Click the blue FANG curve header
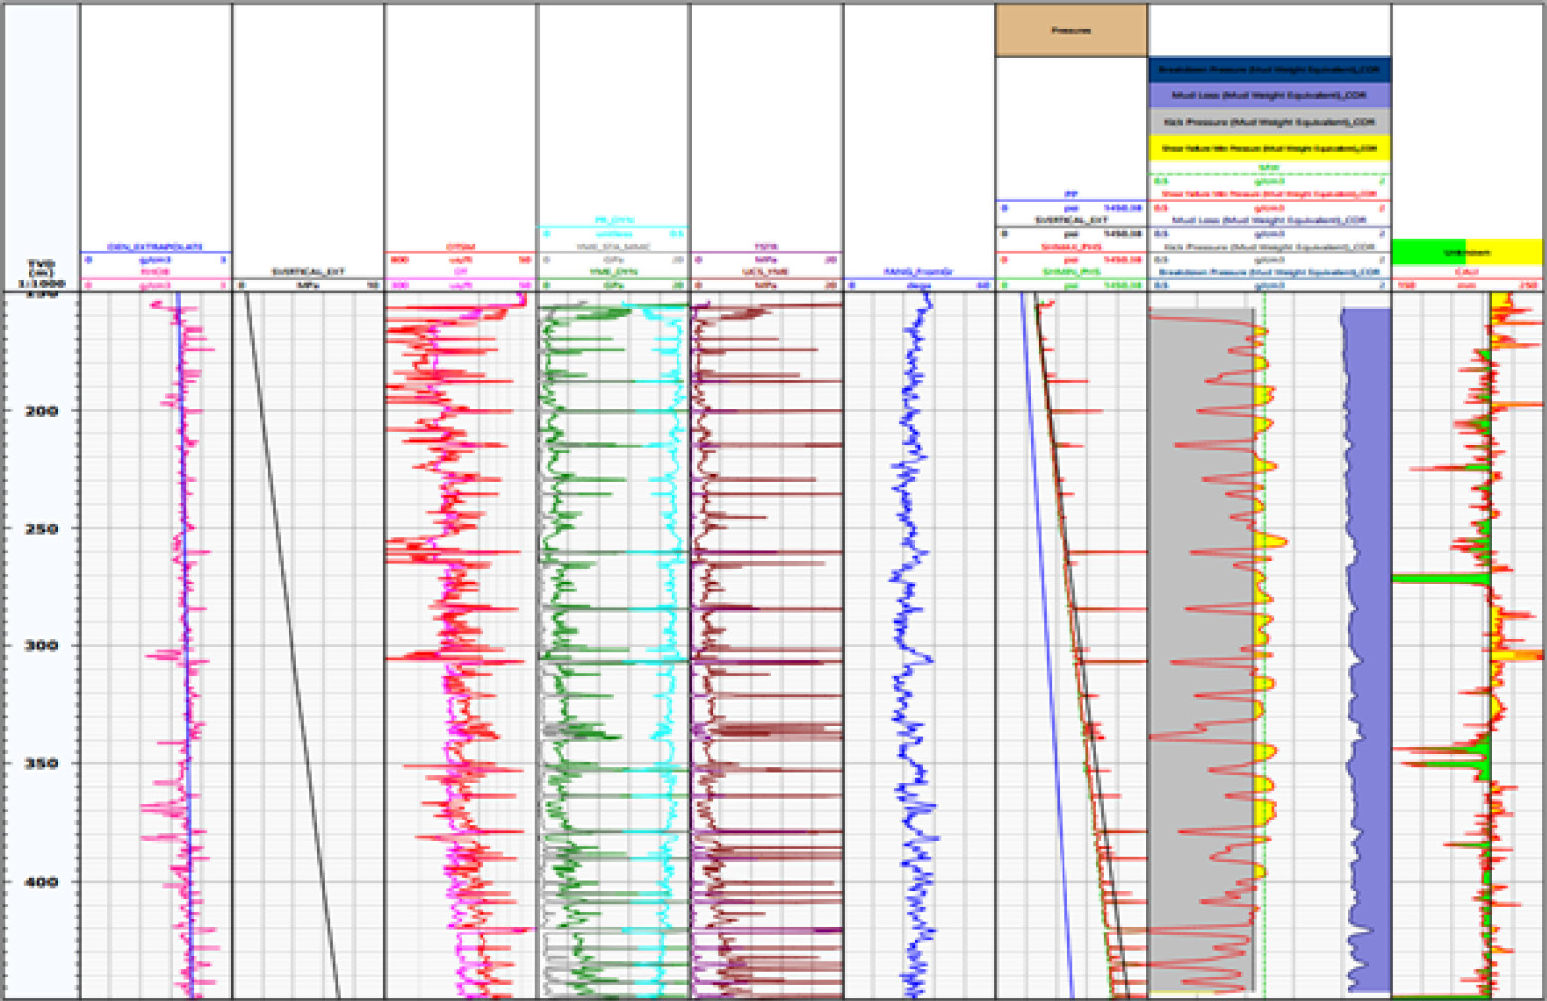The image size is (1547, 1001). click(918, 271)
